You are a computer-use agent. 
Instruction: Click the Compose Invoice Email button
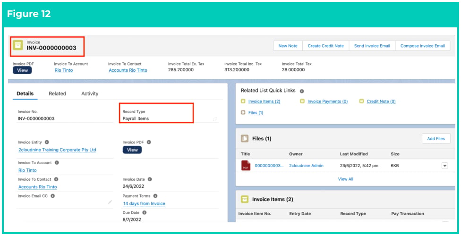click(422, 46)
